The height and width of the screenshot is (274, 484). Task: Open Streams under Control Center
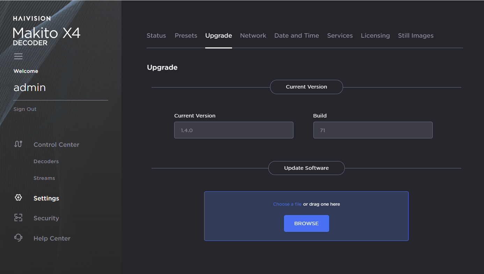pos(44,178)
